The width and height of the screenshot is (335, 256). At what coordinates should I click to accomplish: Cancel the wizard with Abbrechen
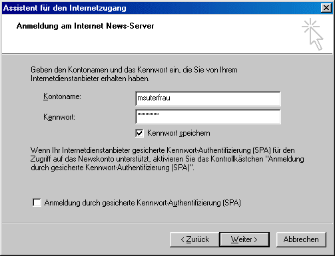click(x=301, y=239)
